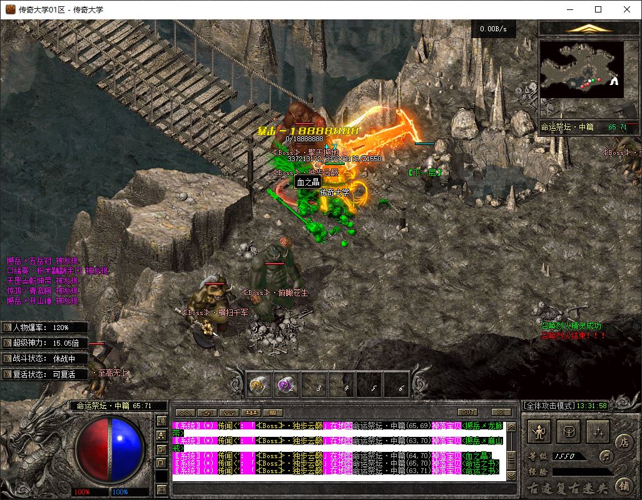This screenshot has height=500, width=642.
Task: Click the 经验 experience bar
Action: (582, 472)
